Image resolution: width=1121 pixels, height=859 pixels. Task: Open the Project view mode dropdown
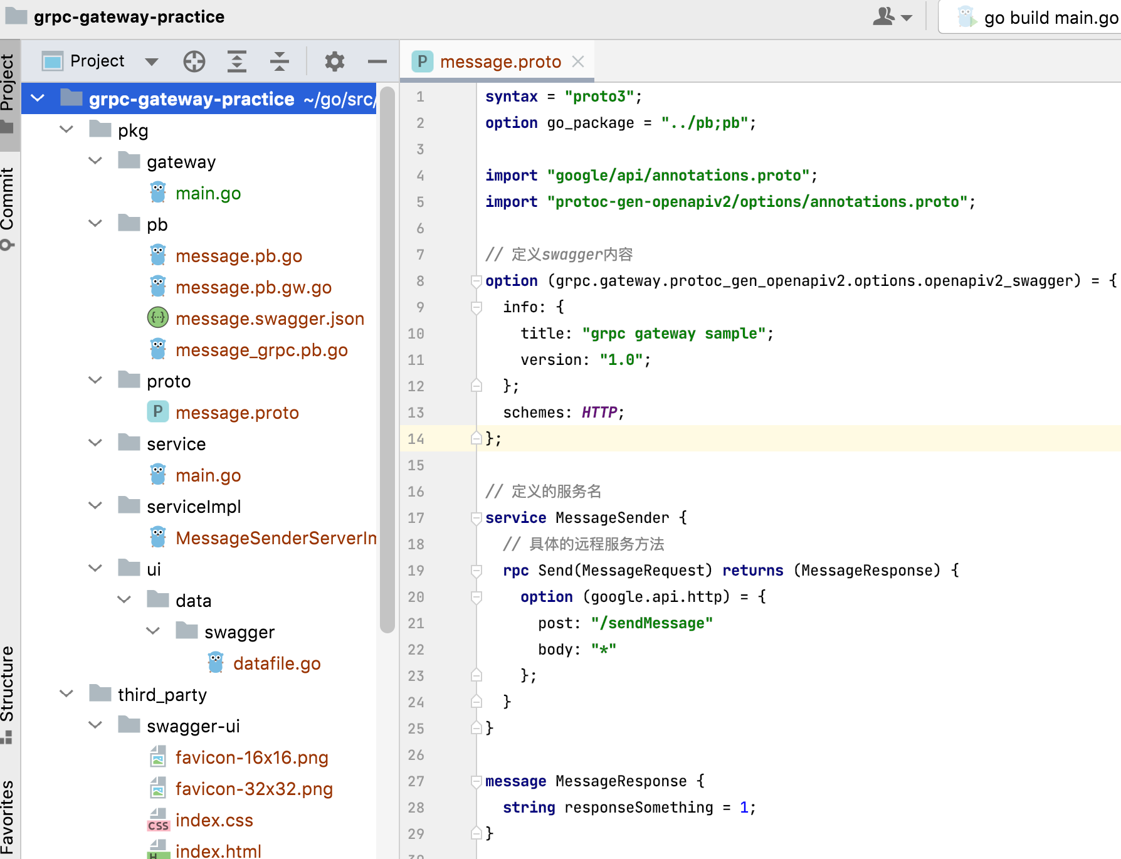[x=150, y=61]
